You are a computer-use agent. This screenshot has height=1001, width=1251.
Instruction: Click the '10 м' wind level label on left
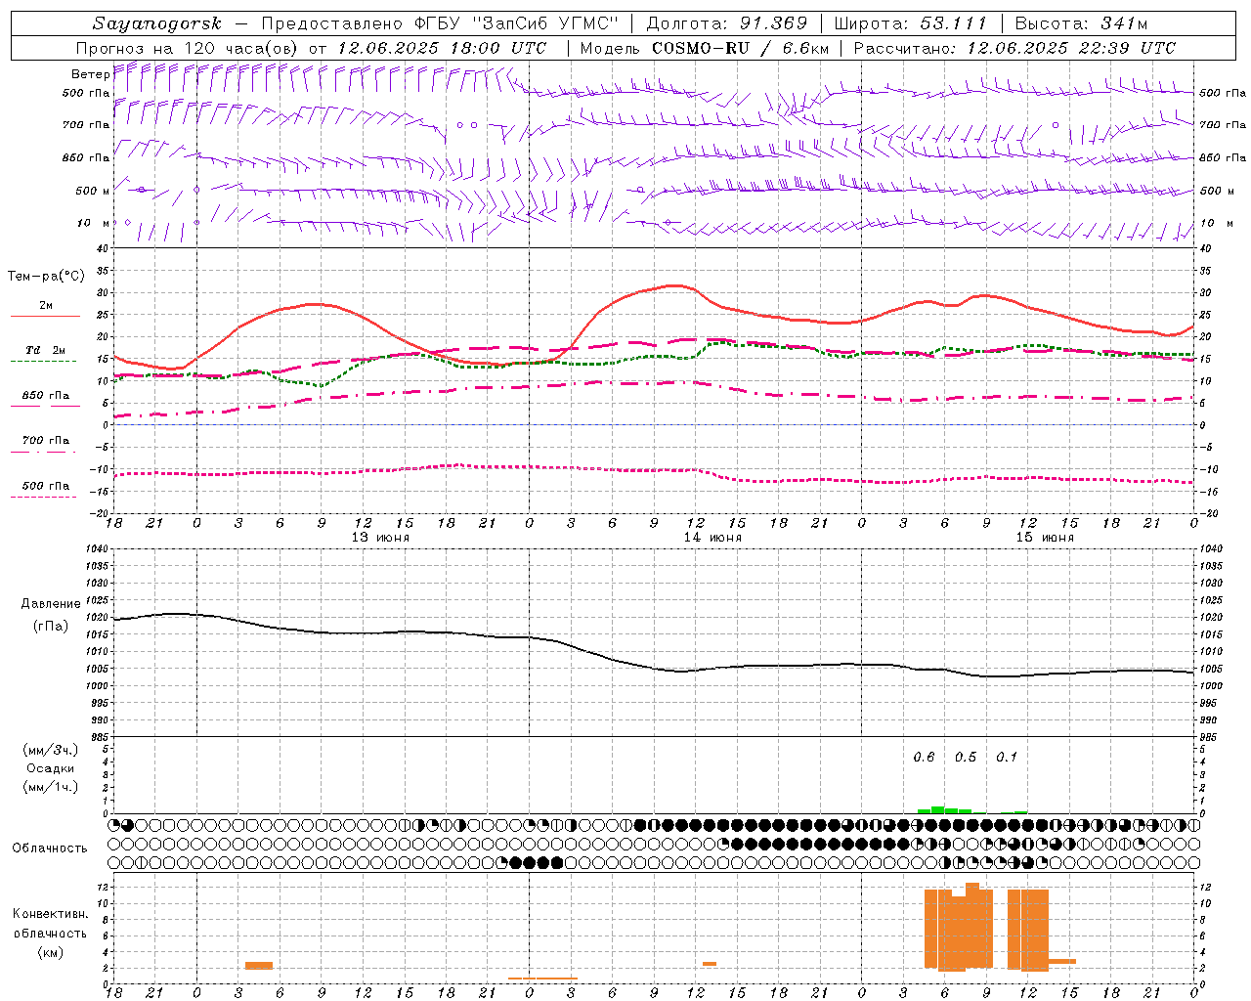pos(93,223)
